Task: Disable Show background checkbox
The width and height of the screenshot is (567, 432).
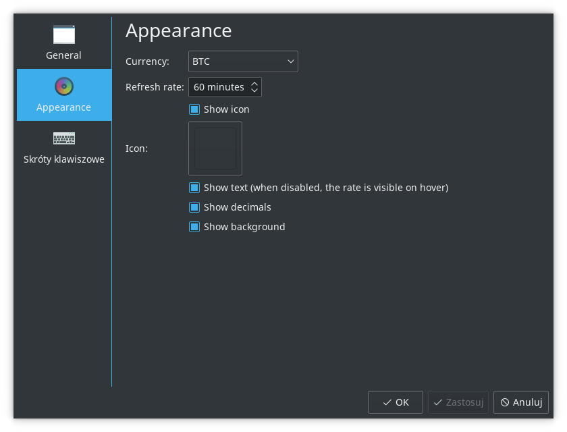Action: pos(194,227)
